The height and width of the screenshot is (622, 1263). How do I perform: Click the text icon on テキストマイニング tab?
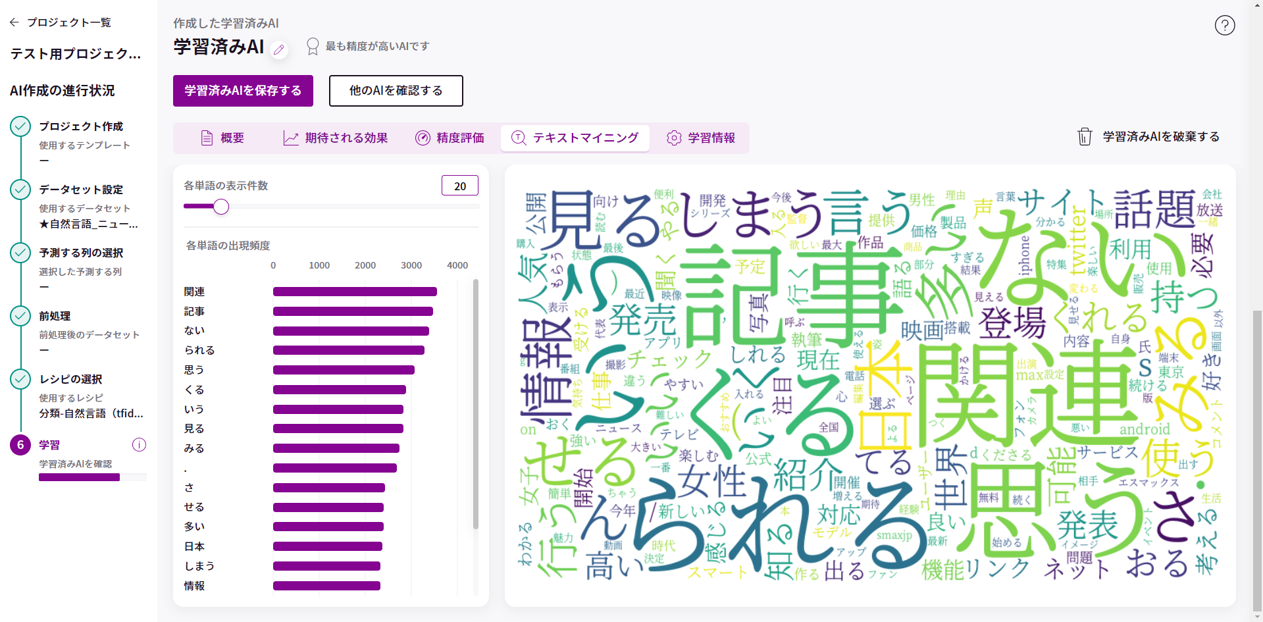click(519, 138)
